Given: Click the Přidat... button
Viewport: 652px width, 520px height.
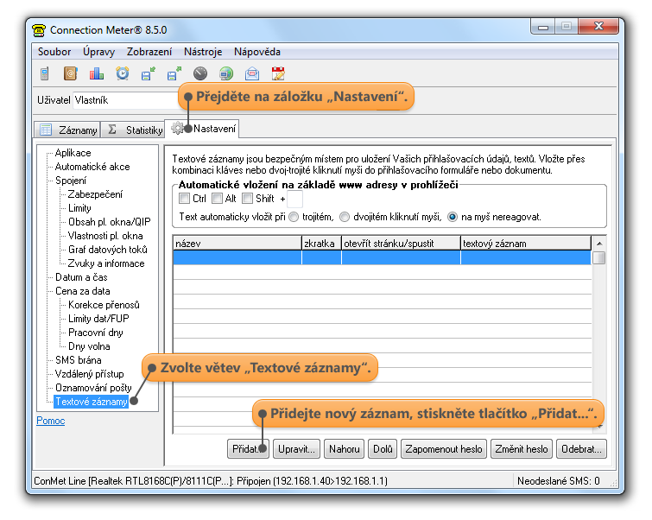Looking at the screenshot, I should point(248,449).
